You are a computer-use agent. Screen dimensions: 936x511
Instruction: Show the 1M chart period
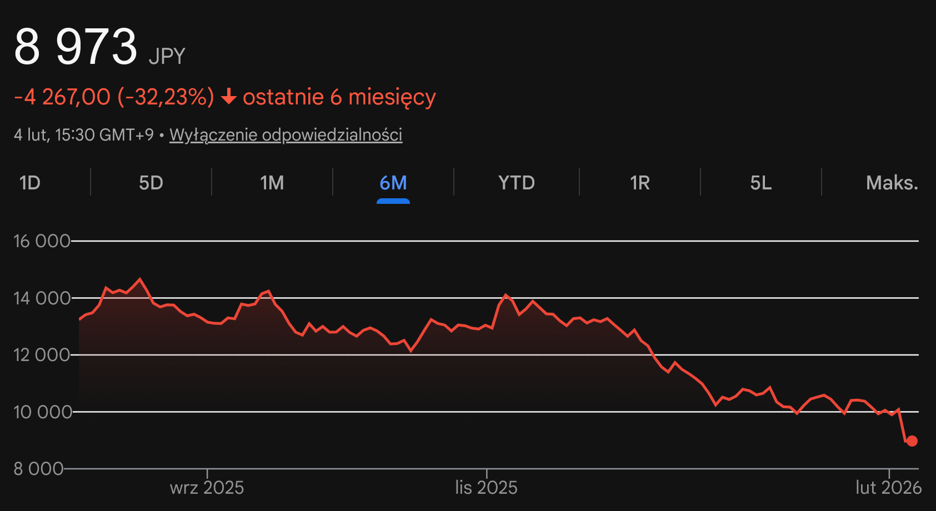[272, 183]
